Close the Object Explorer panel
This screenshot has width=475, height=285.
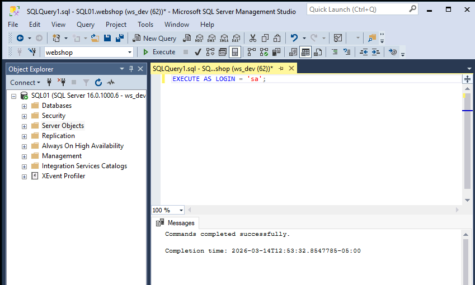tap(140, 69)
